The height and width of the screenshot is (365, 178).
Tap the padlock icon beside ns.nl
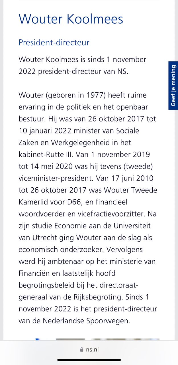click(x=82, y=350)
